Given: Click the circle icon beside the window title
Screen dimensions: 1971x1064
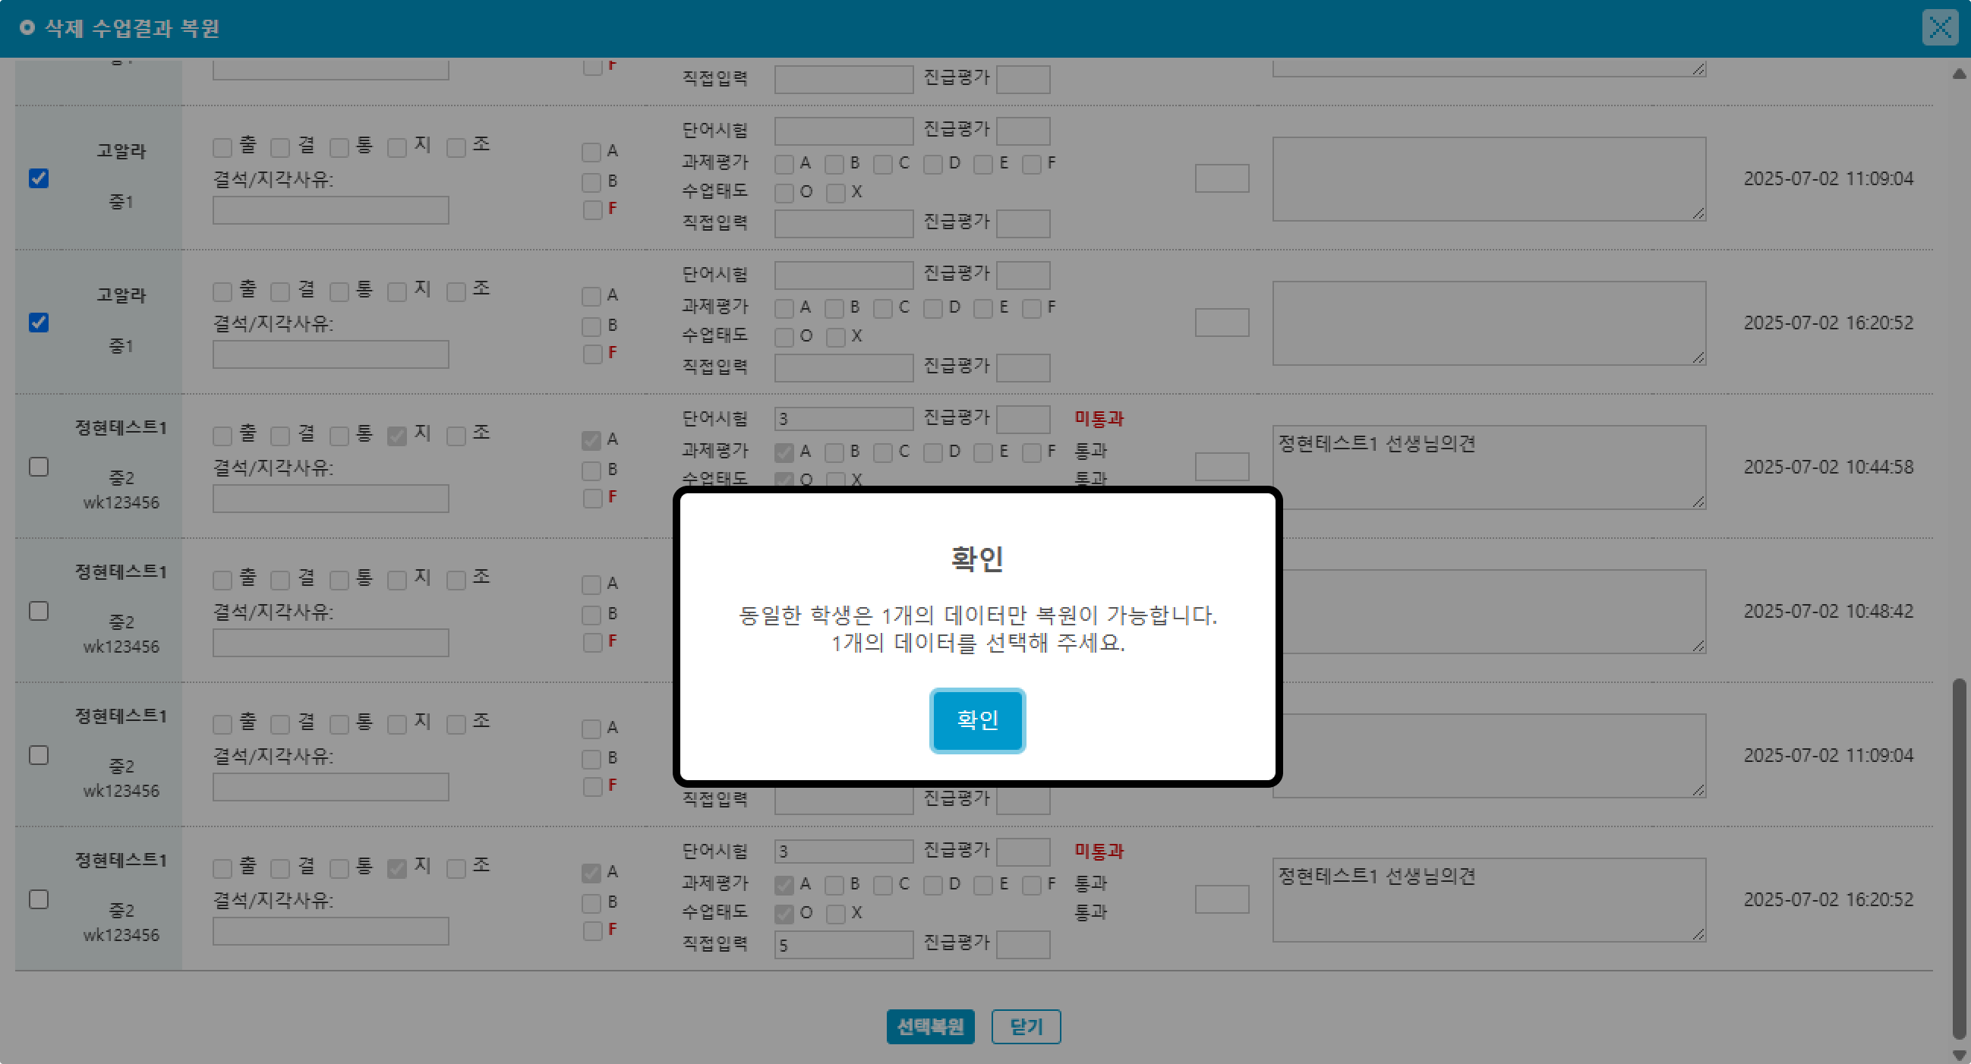Looking at the screenshot, I should pos(27,28).
